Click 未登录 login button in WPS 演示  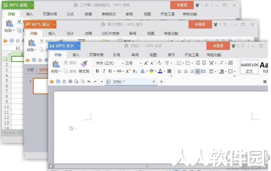(200, 25)
